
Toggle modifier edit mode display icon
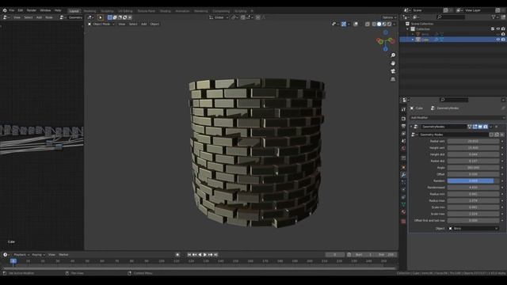(x=475, y=127)
